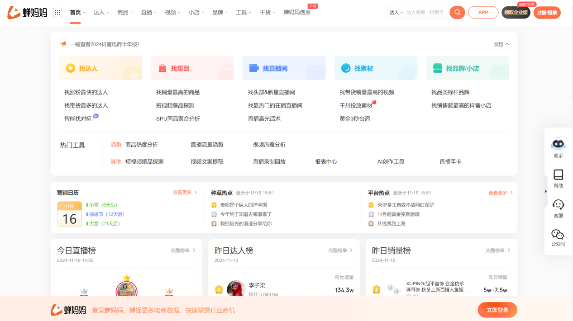Click rank icon beside 贵阳是个巨大的洋芋国
Image resolution: width=573 pixels, height=321 pixels.
(x=214, y=205)
